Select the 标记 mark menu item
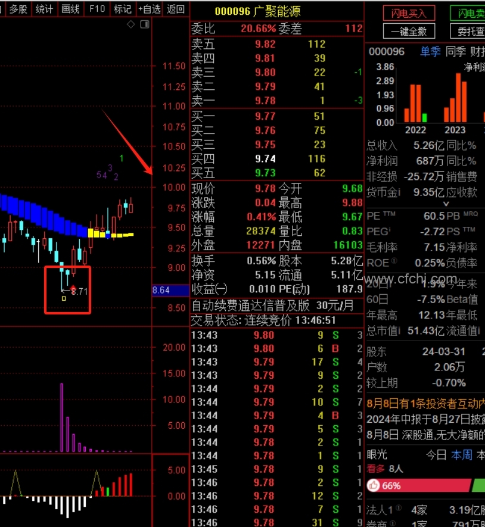 pos(123,9)
